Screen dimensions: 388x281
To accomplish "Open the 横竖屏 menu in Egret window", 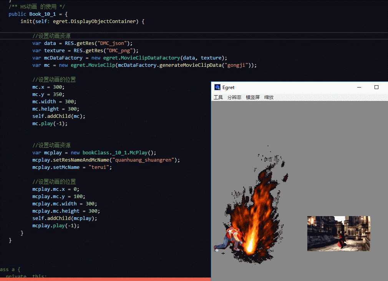I will 253,97.
